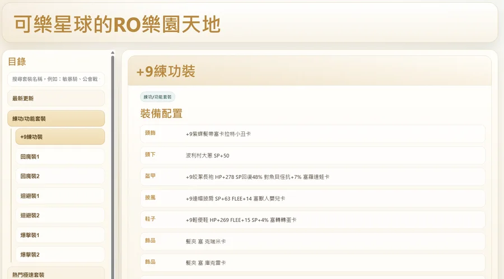Go to the 迴避裝2 entry

(x=60, y=215)
